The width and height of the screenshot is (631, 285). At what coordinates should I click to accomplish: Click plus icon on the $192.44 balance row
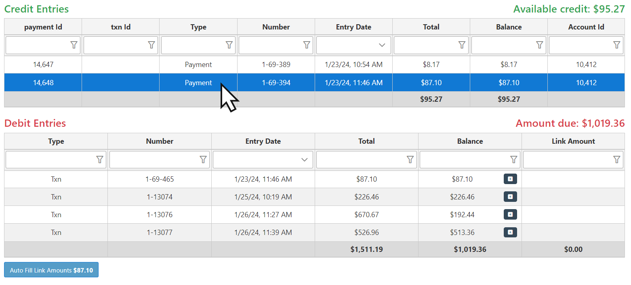tap(510, 214)
